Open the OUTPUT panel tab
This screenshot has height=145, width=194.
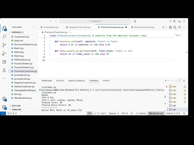click(x=60, y=81)
